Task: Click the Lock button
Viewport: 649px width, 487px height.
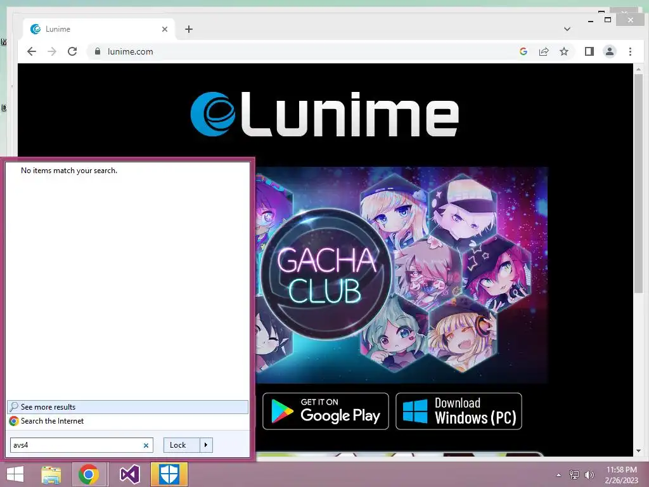Action: [181, 445]
